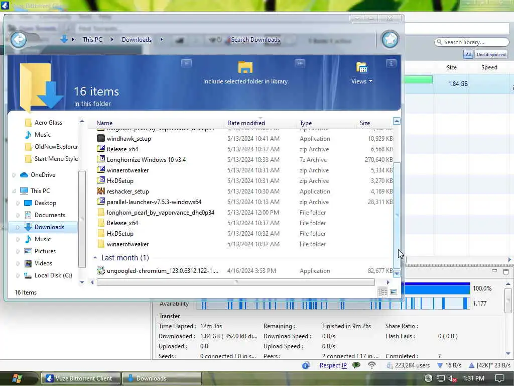Sort files by the Size column

point(365,123)
